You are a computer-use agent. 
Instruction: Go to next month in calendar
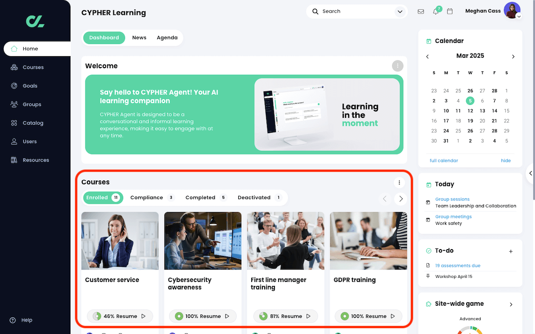pos(513,57)
